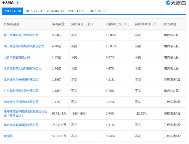Click the 十大股东 count badge 5
Viewport: 189px width, 144px height.
[x=17, y=3]
